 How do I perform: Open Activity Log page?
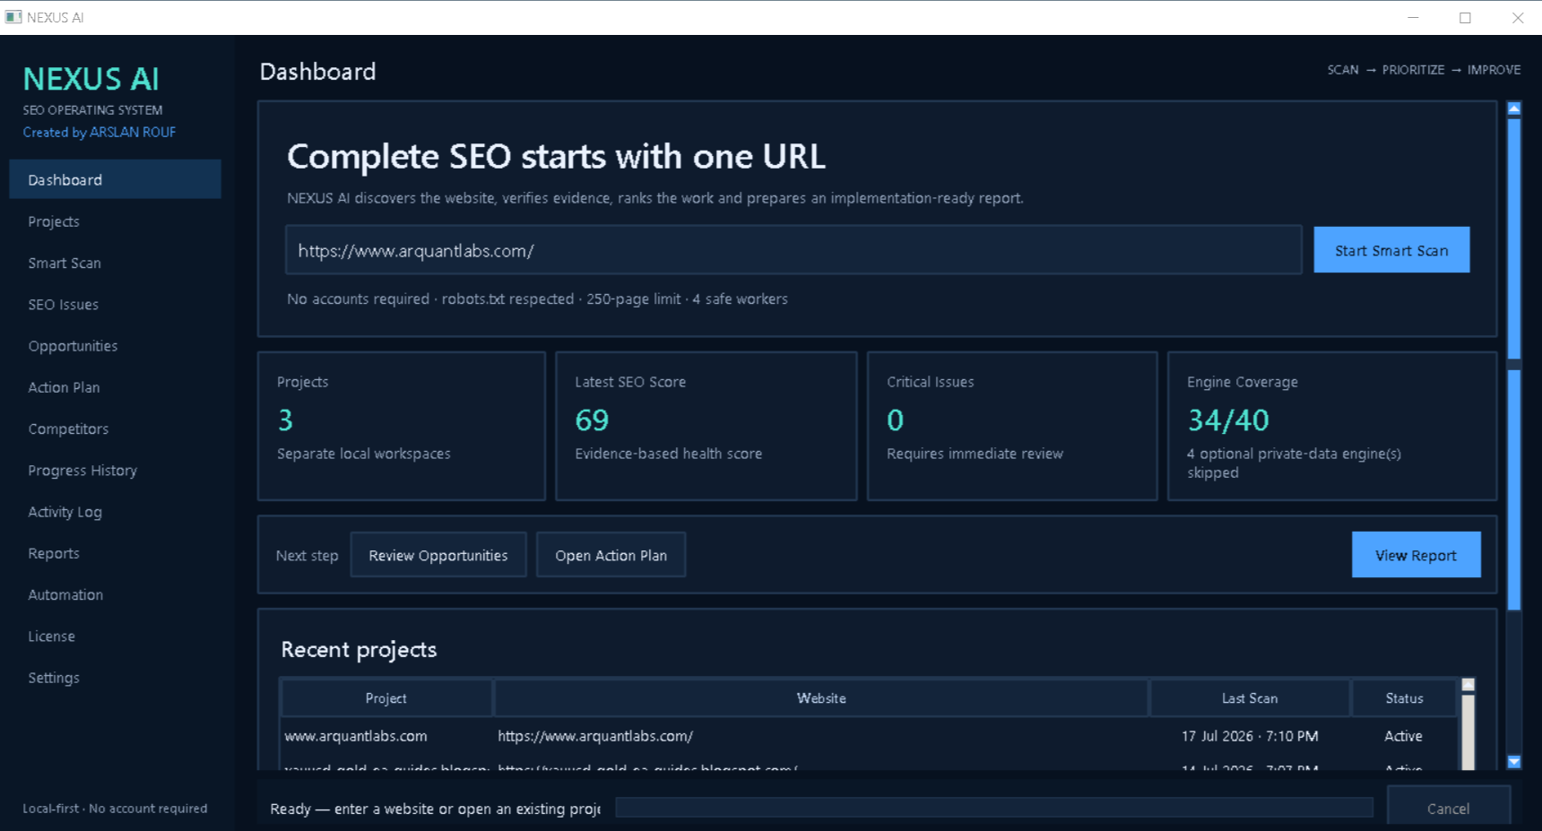[x=115, y=512]
